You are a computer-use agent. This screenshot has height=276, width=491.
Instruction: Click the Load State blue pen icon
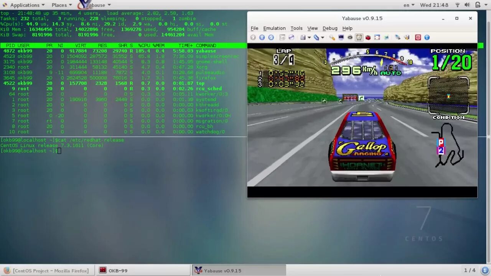pos(316,37)
